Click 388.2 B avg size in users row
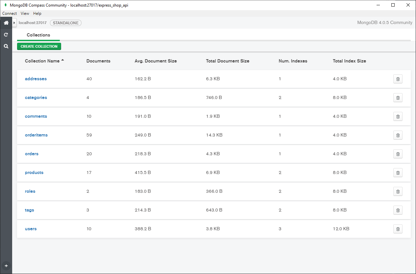This screenshot has width=416, height=274. pos(143,229)
